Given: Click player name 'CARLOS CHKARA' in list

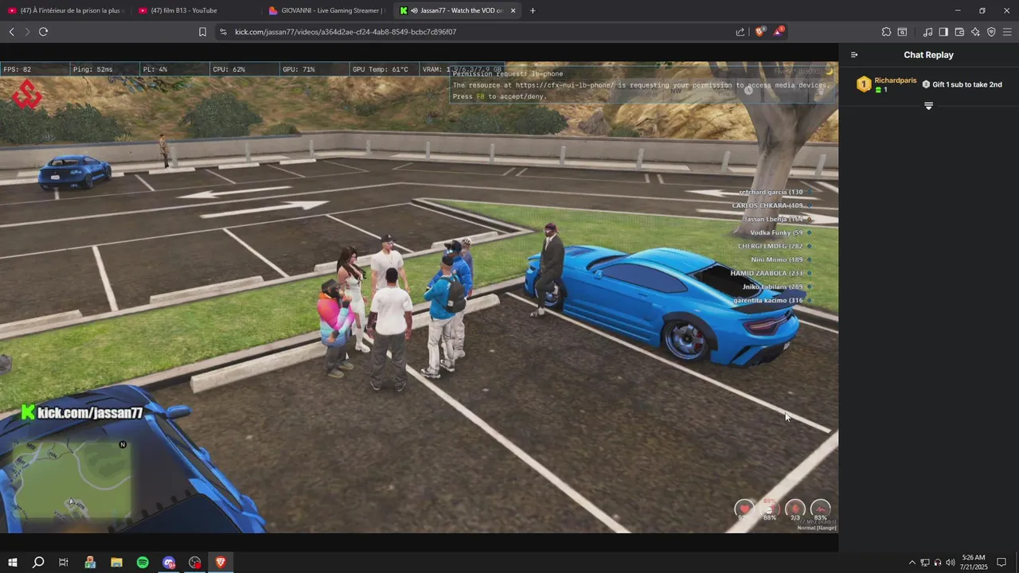Looking at the screenshot, I should [767, 205].
